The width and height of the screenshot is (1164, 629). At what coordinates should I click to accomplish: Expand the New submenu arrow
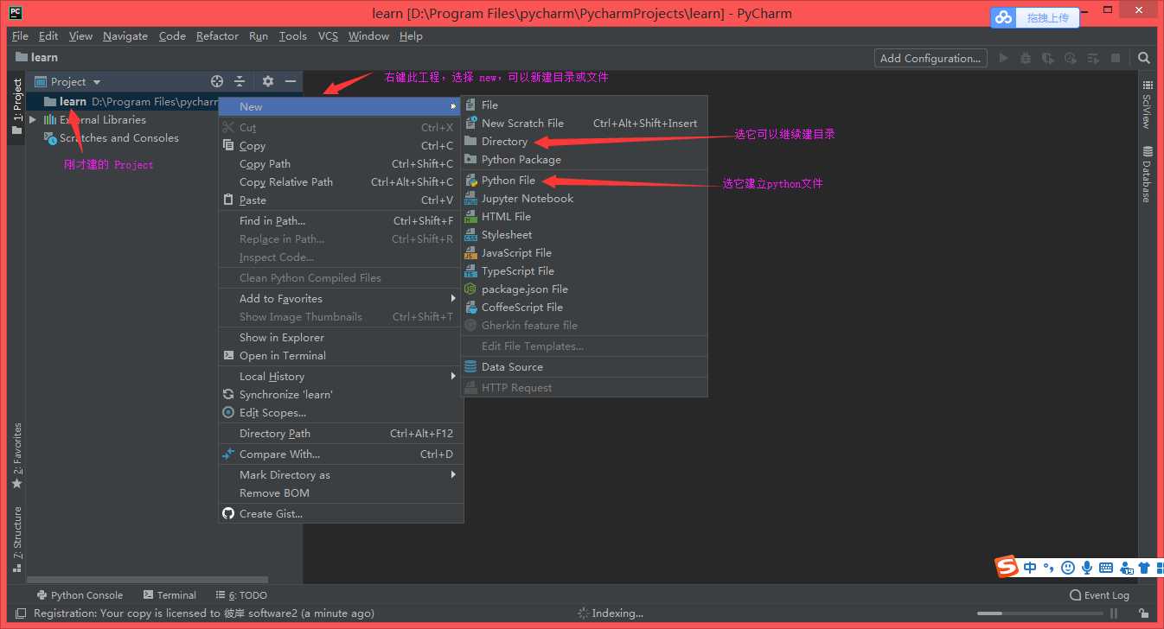click(x=452, y=107)
